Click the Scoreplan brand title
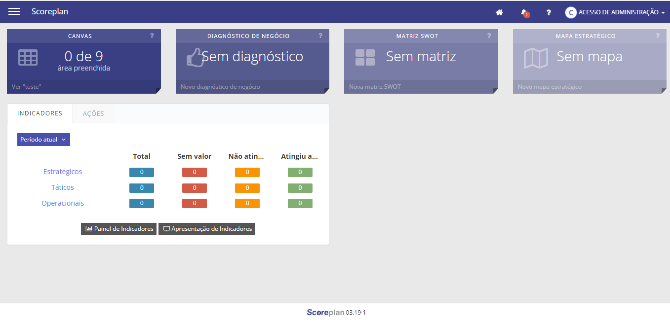 pos(50,12)
